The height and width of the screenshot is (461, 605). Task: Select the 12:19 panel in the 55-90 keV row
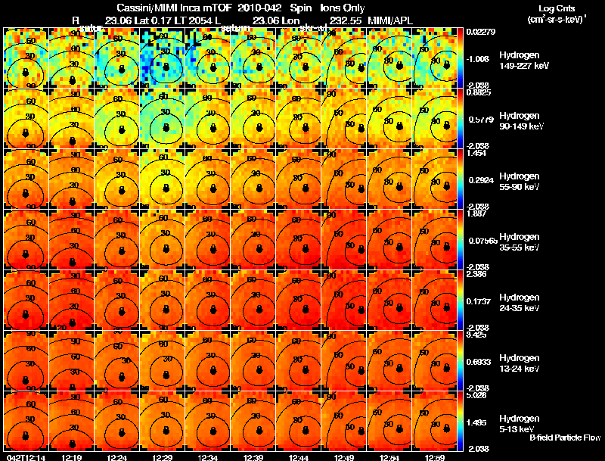click(x=71, y=179)
